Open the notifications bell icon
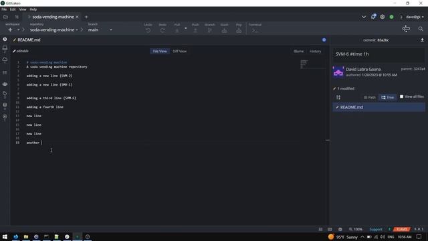428x241 pixels. tap(373, 17)
